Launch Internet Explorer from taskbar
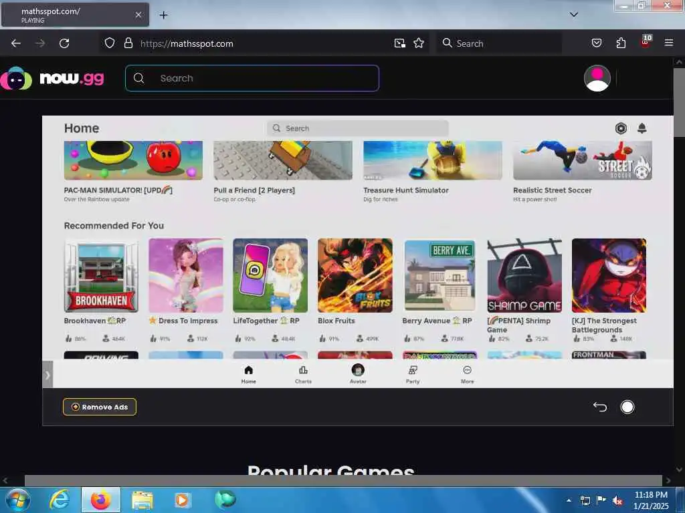The height and width of the screenshot is (513, 685). coord(59,500)
